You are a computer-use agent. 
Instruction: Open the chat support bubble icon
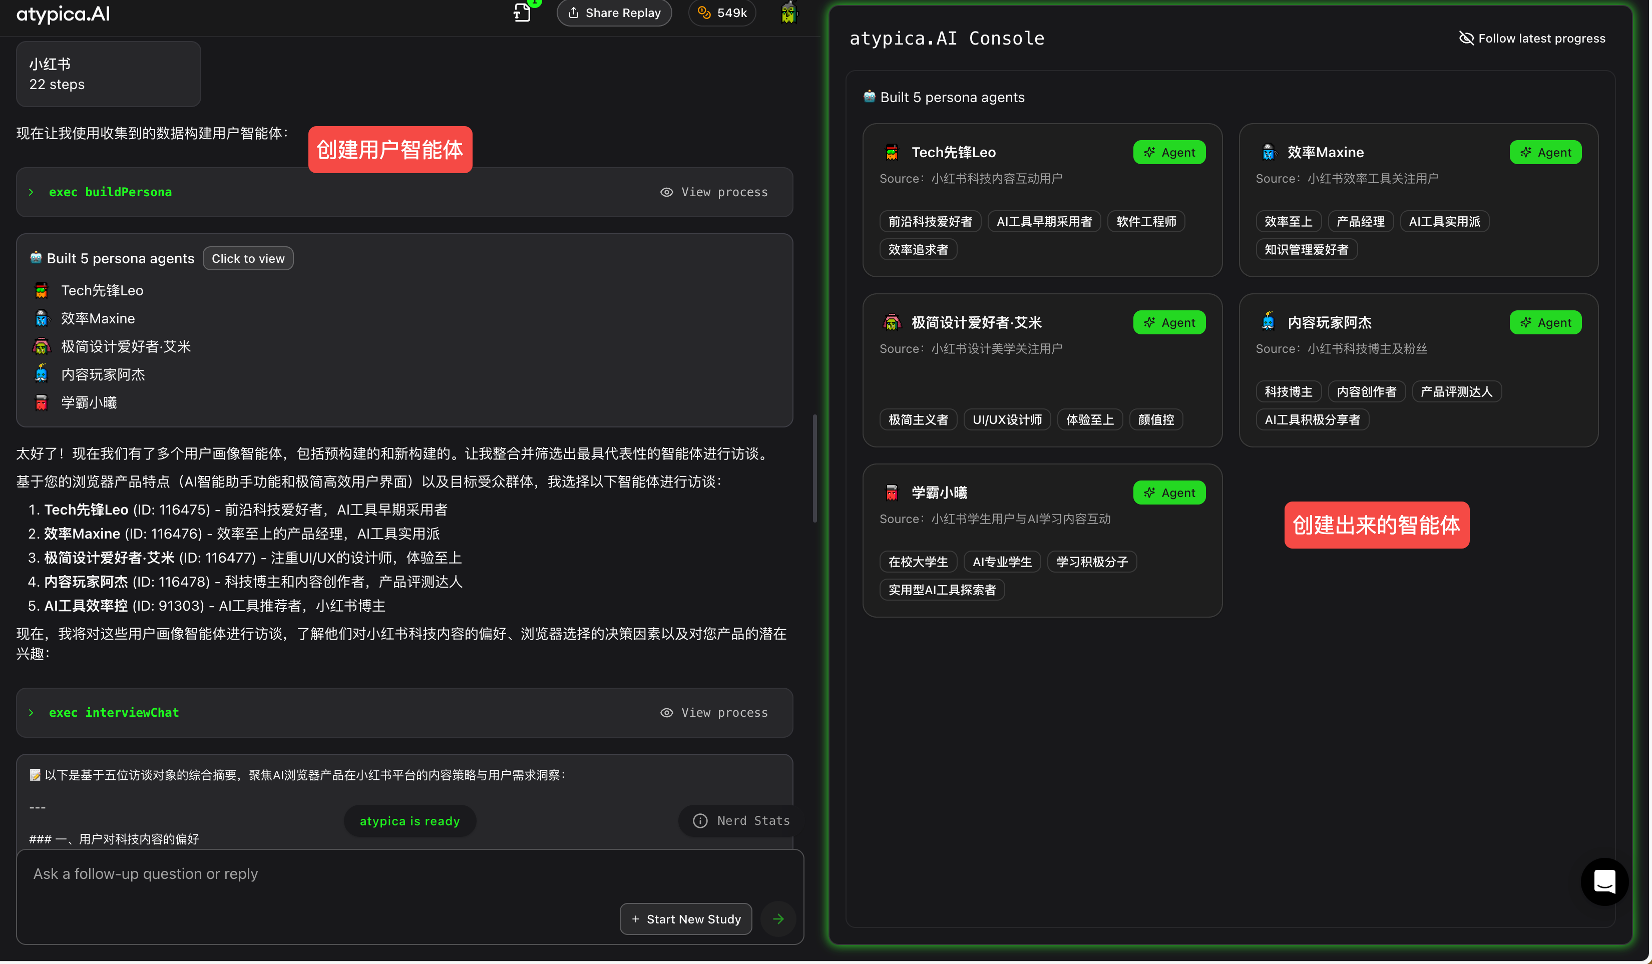coord(1604,881)
